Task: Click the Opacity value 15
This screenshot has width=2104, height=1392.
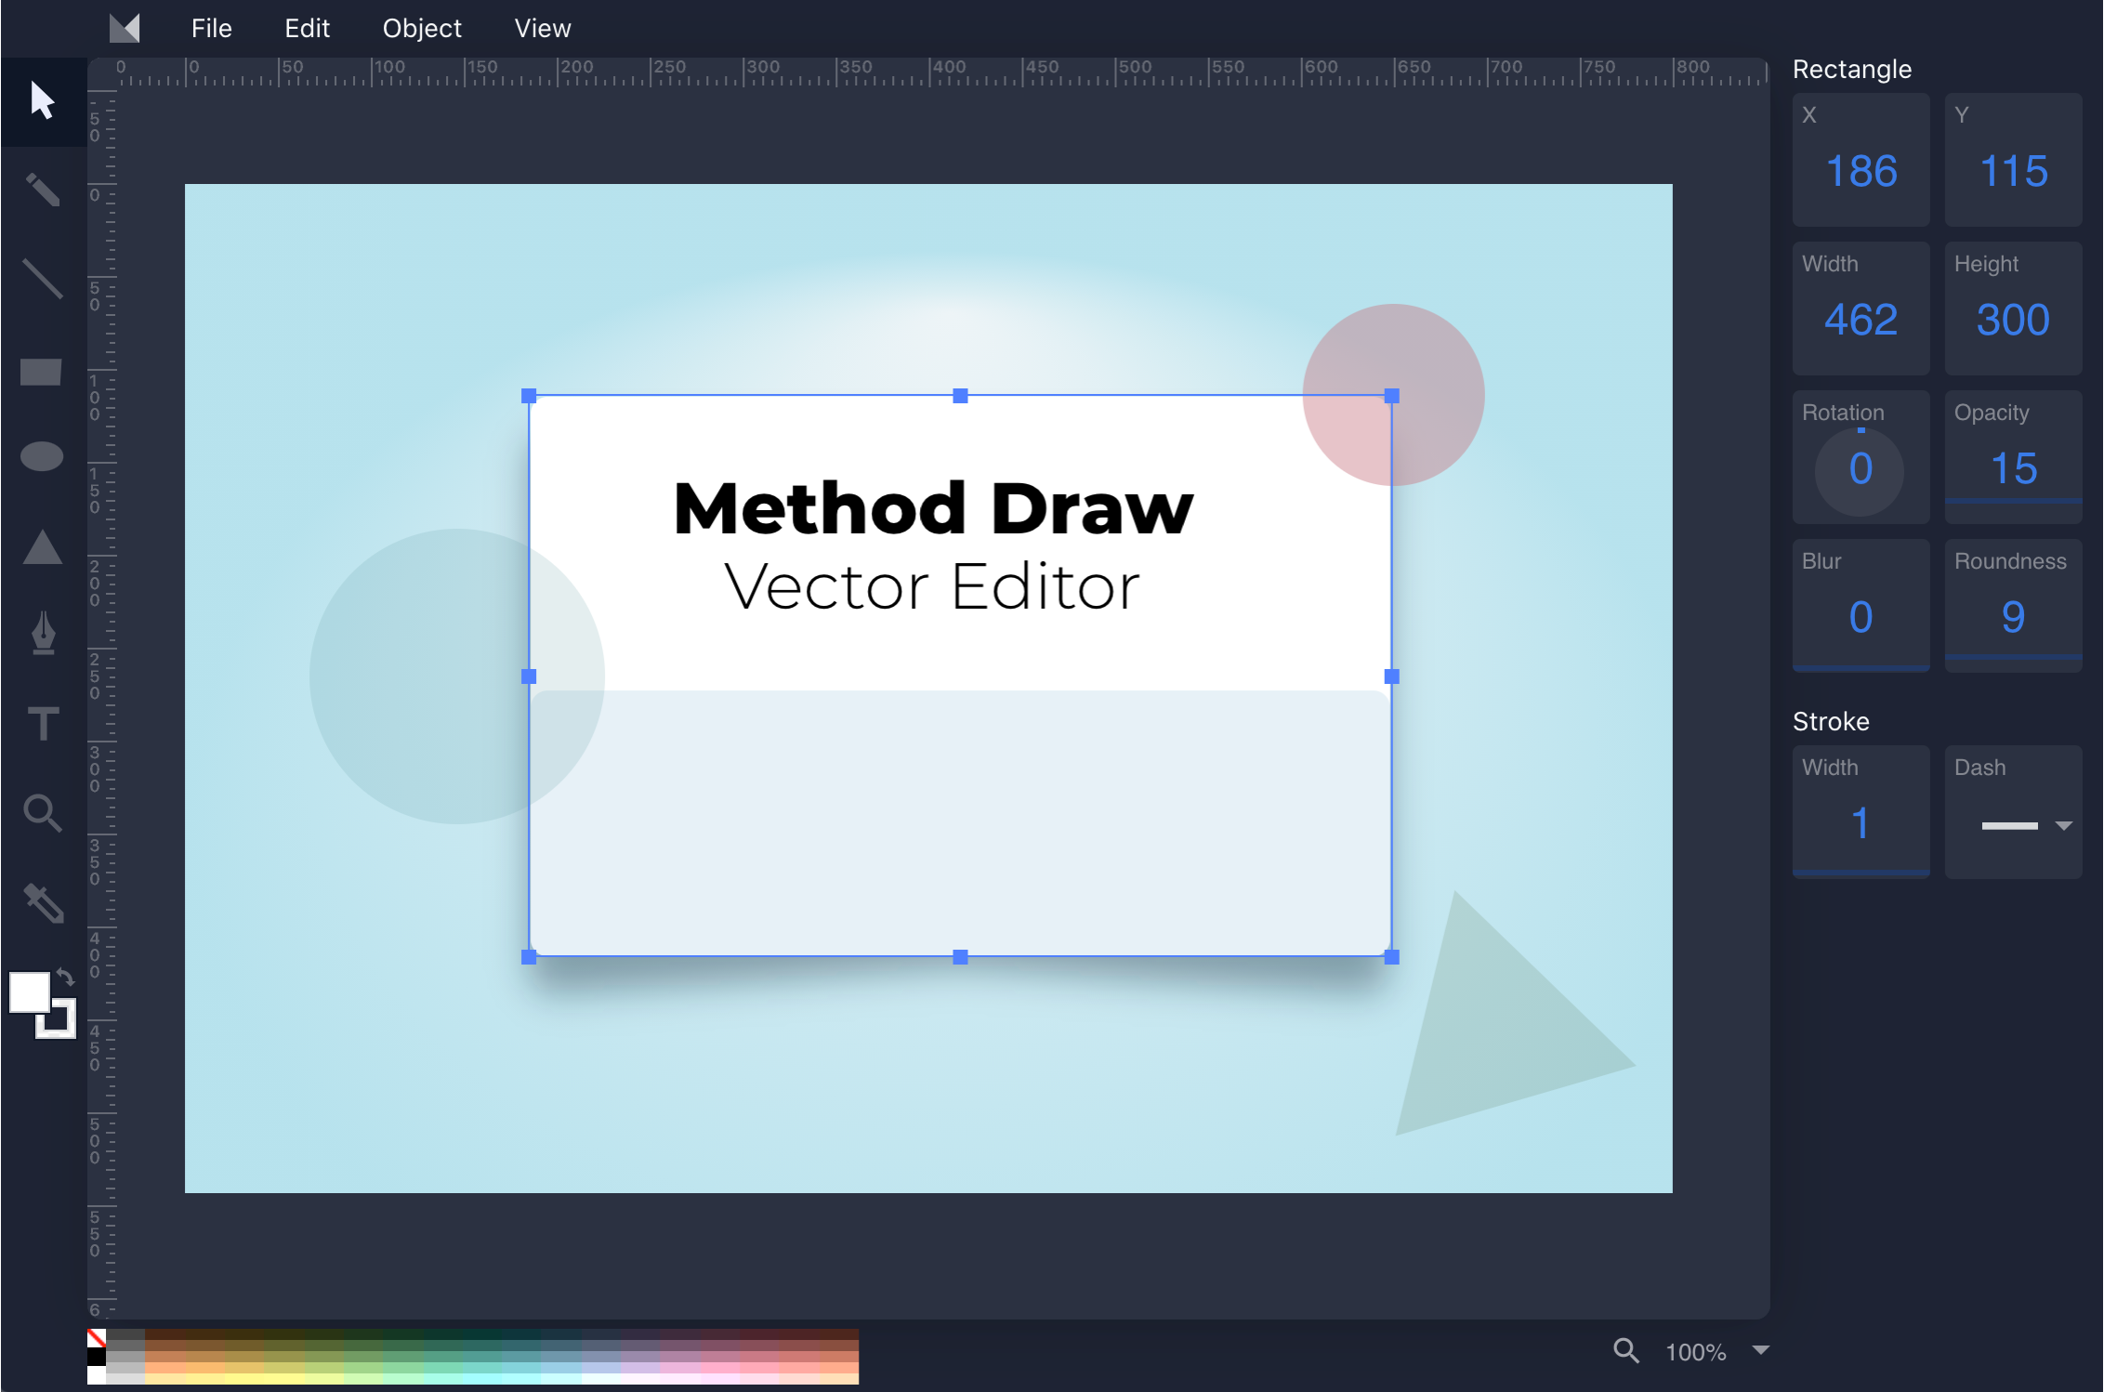Action: click(x=2012, y=467)
